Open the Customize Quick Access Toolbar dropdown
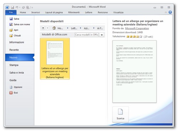178x131 pixels. [x=32, y=7]
